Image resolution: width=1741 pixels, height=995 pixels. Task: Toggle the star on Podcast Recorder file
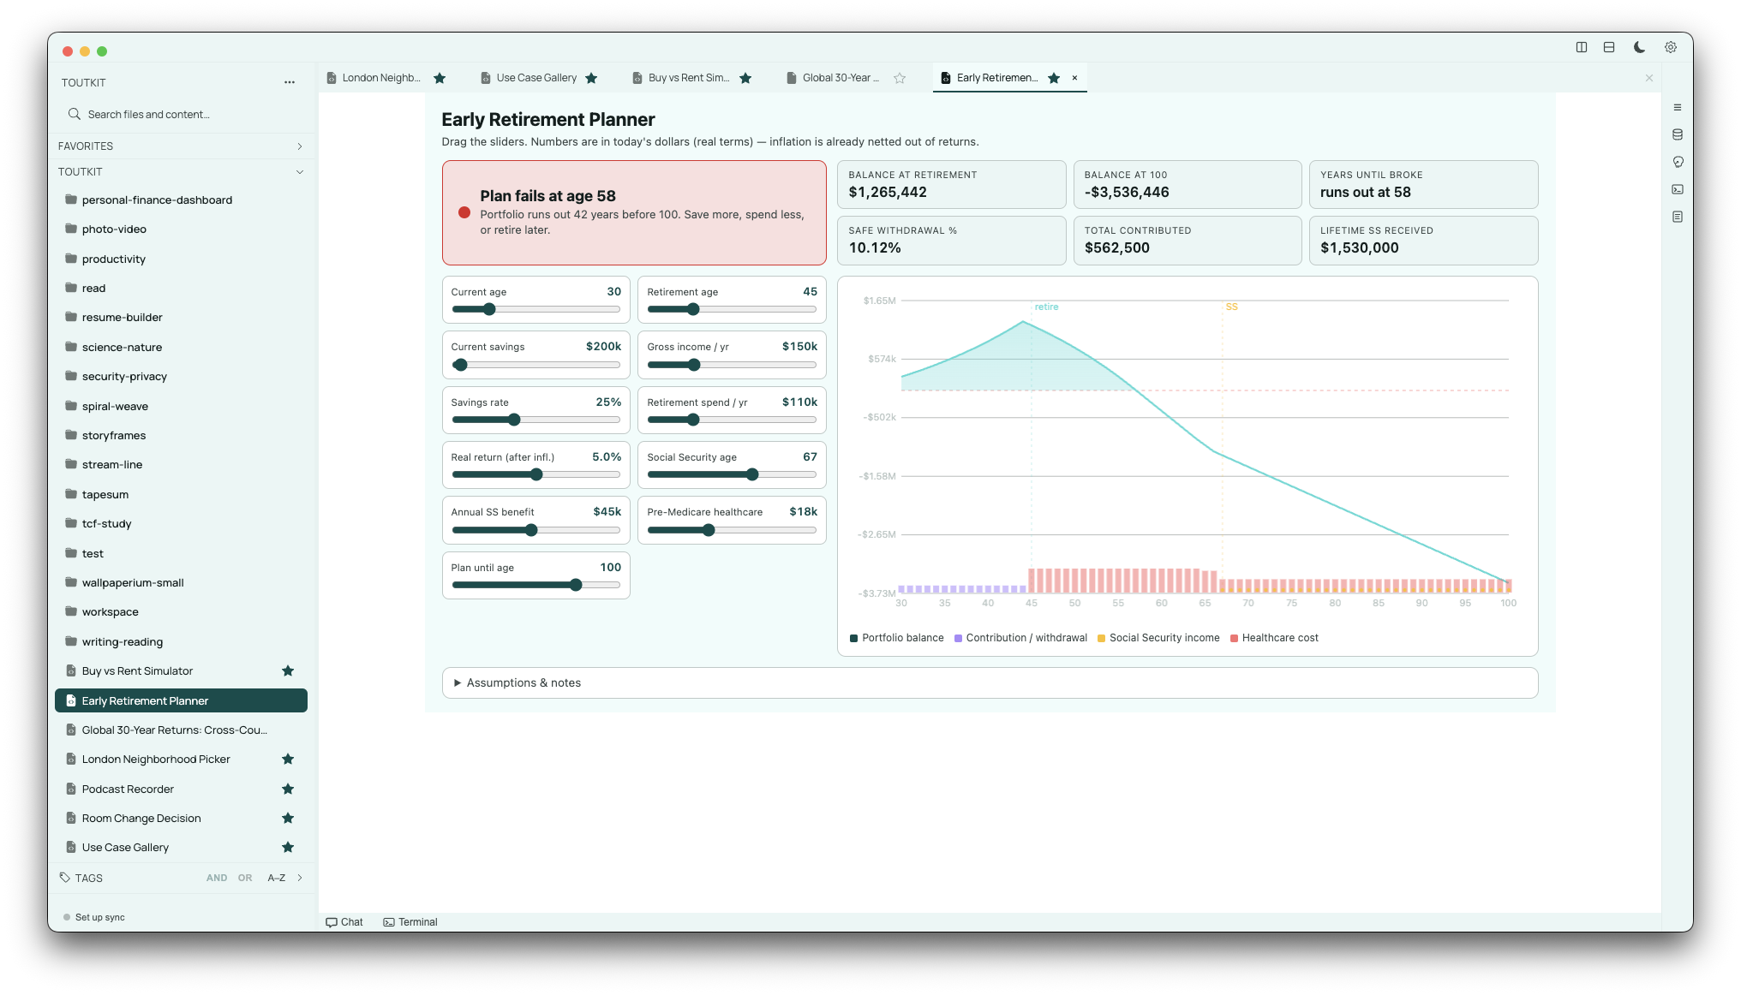pos(288,789)
